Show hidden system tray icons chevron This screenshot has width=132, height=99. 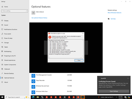click(116, 97)
